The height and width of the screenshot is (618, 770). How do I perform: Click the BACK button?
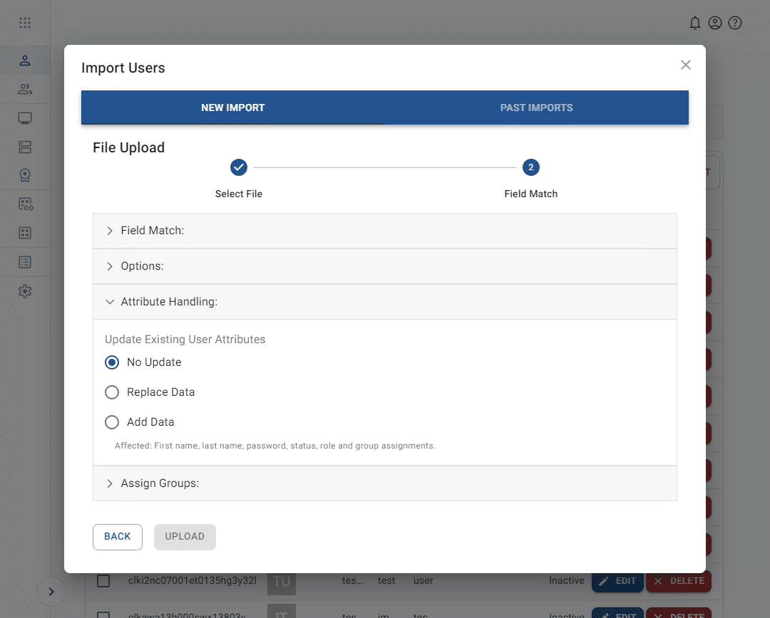pos(117,537)
